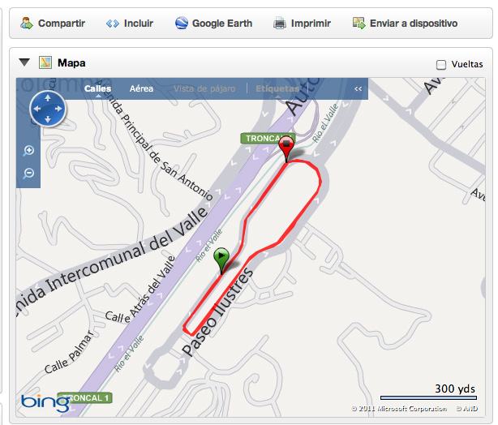This screenshot has height=425, width=498.
Task: Click the Compartir share icon
Action: coord(27,24)
